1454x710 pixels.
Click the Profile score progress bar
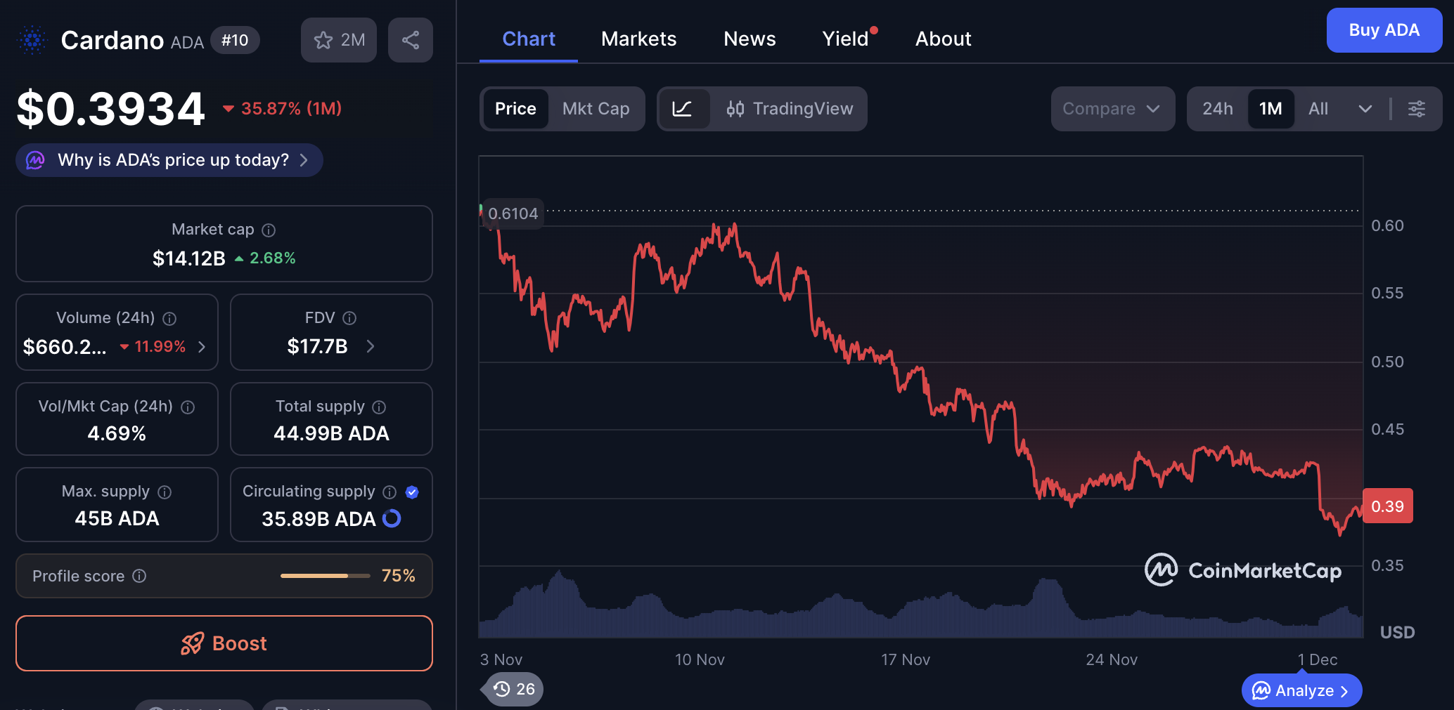(x=325, y=576)
